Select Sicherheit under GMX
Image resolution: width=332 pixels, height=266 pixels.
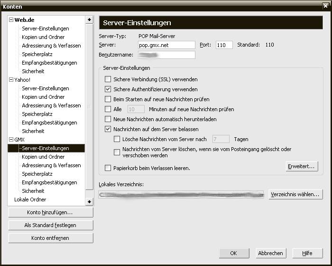[x=33, y=191]
